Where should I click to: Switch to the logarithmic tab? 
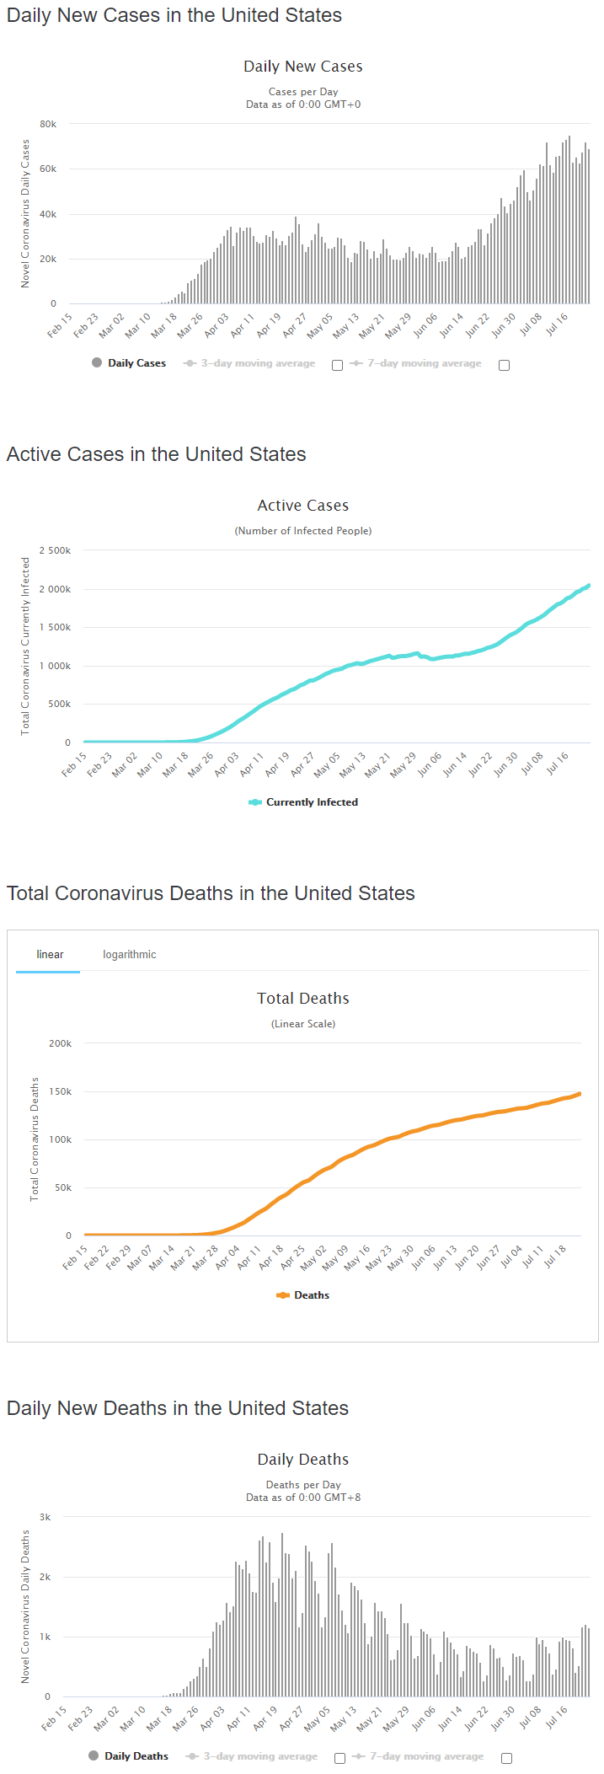(x=130, y=955)
